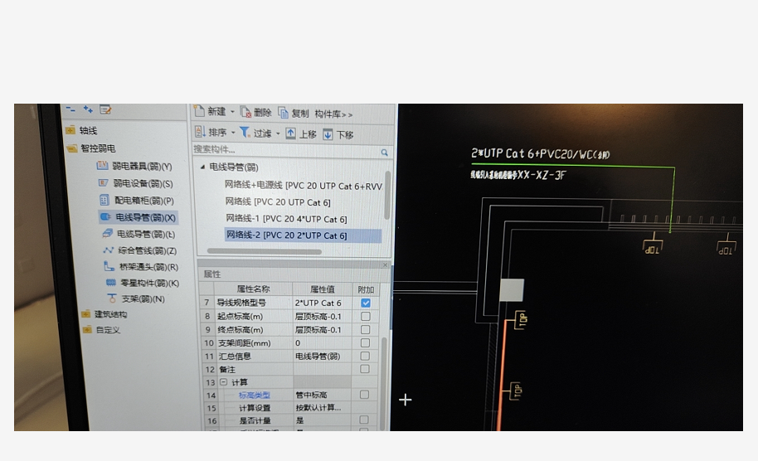This screenshot has height=461, width=758.
Task: Select 桥架通头(弱)(R) in the tree
Action: click(141, 267)
